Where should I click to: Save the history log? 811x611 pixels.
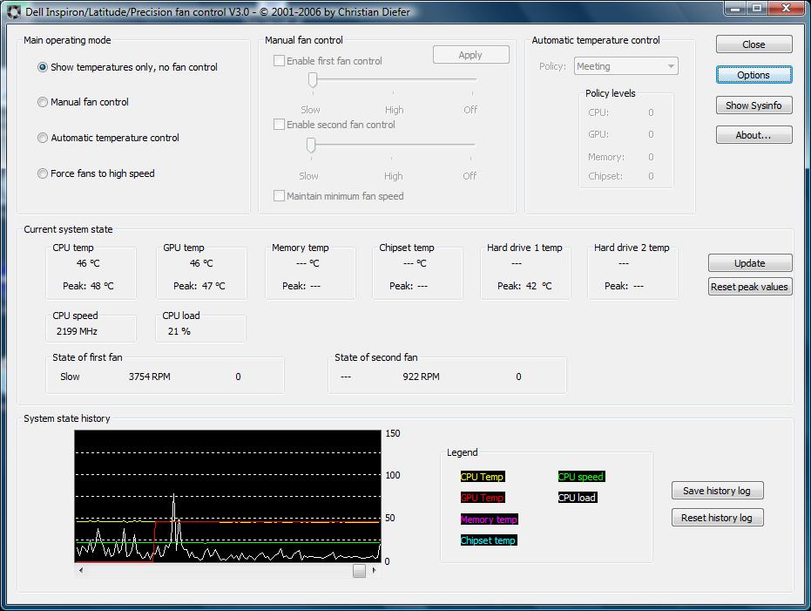coord(718,491)
